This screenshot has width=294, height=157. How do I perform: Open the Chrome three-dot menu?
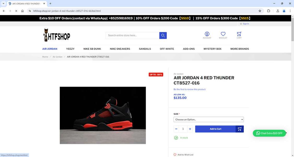click(290, 11)
